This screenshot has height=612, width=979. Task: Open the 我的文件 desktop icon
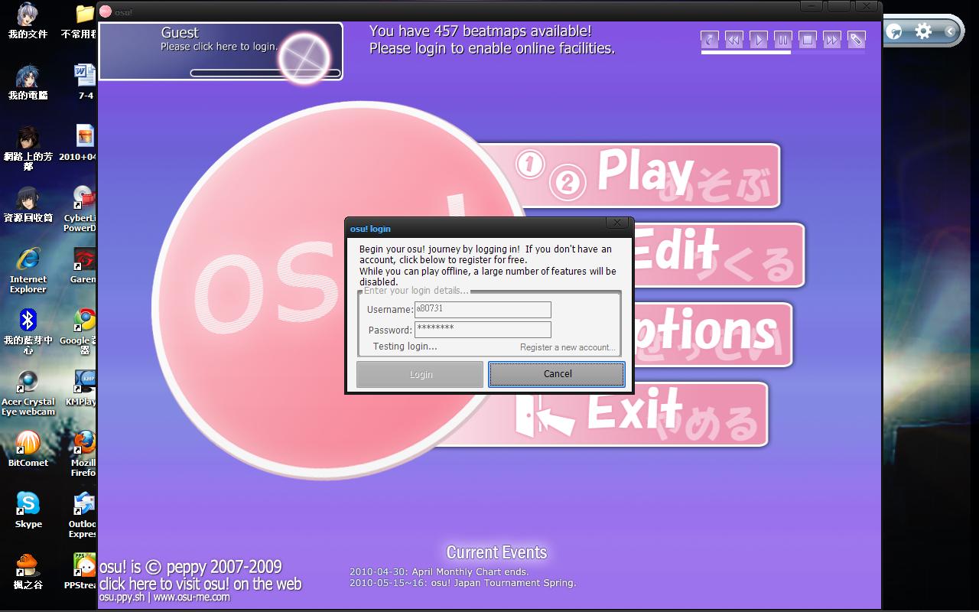click(28, 21)
